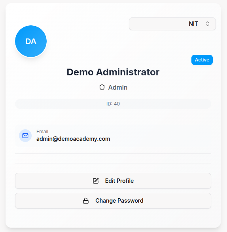Click the Demo Administrator name heading

click(113, 72)
